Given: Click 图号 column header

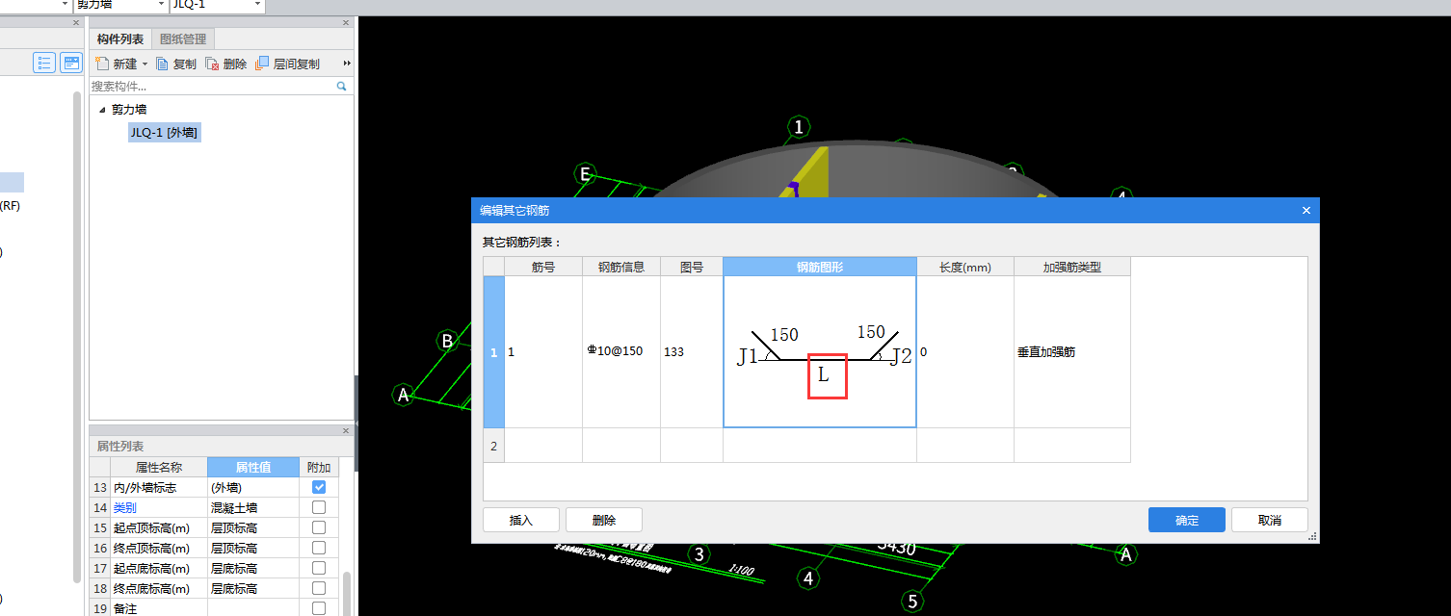Looking at the screenshot, I should (x=692, y=267).
